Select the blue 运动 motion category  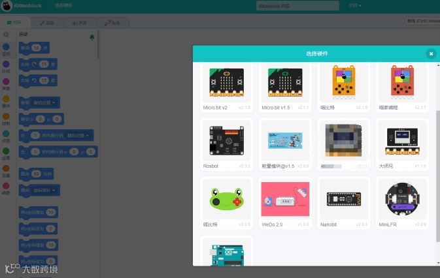[x=6, y=50]
